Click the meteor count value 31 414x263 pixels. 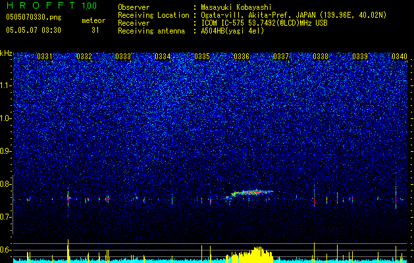click(95, 30)
